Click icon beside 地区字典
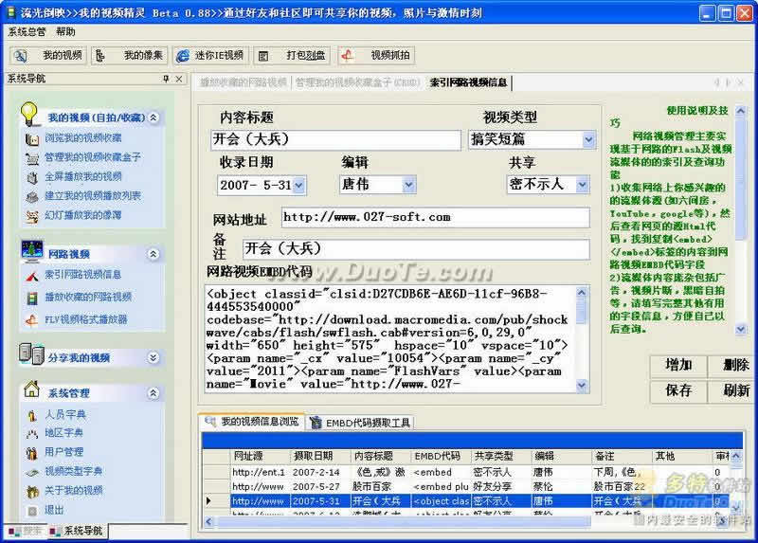 tap(32, 434)
